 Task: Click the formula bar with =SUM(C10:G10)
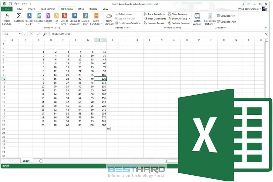pyautogui.click(x=157, y=34)
